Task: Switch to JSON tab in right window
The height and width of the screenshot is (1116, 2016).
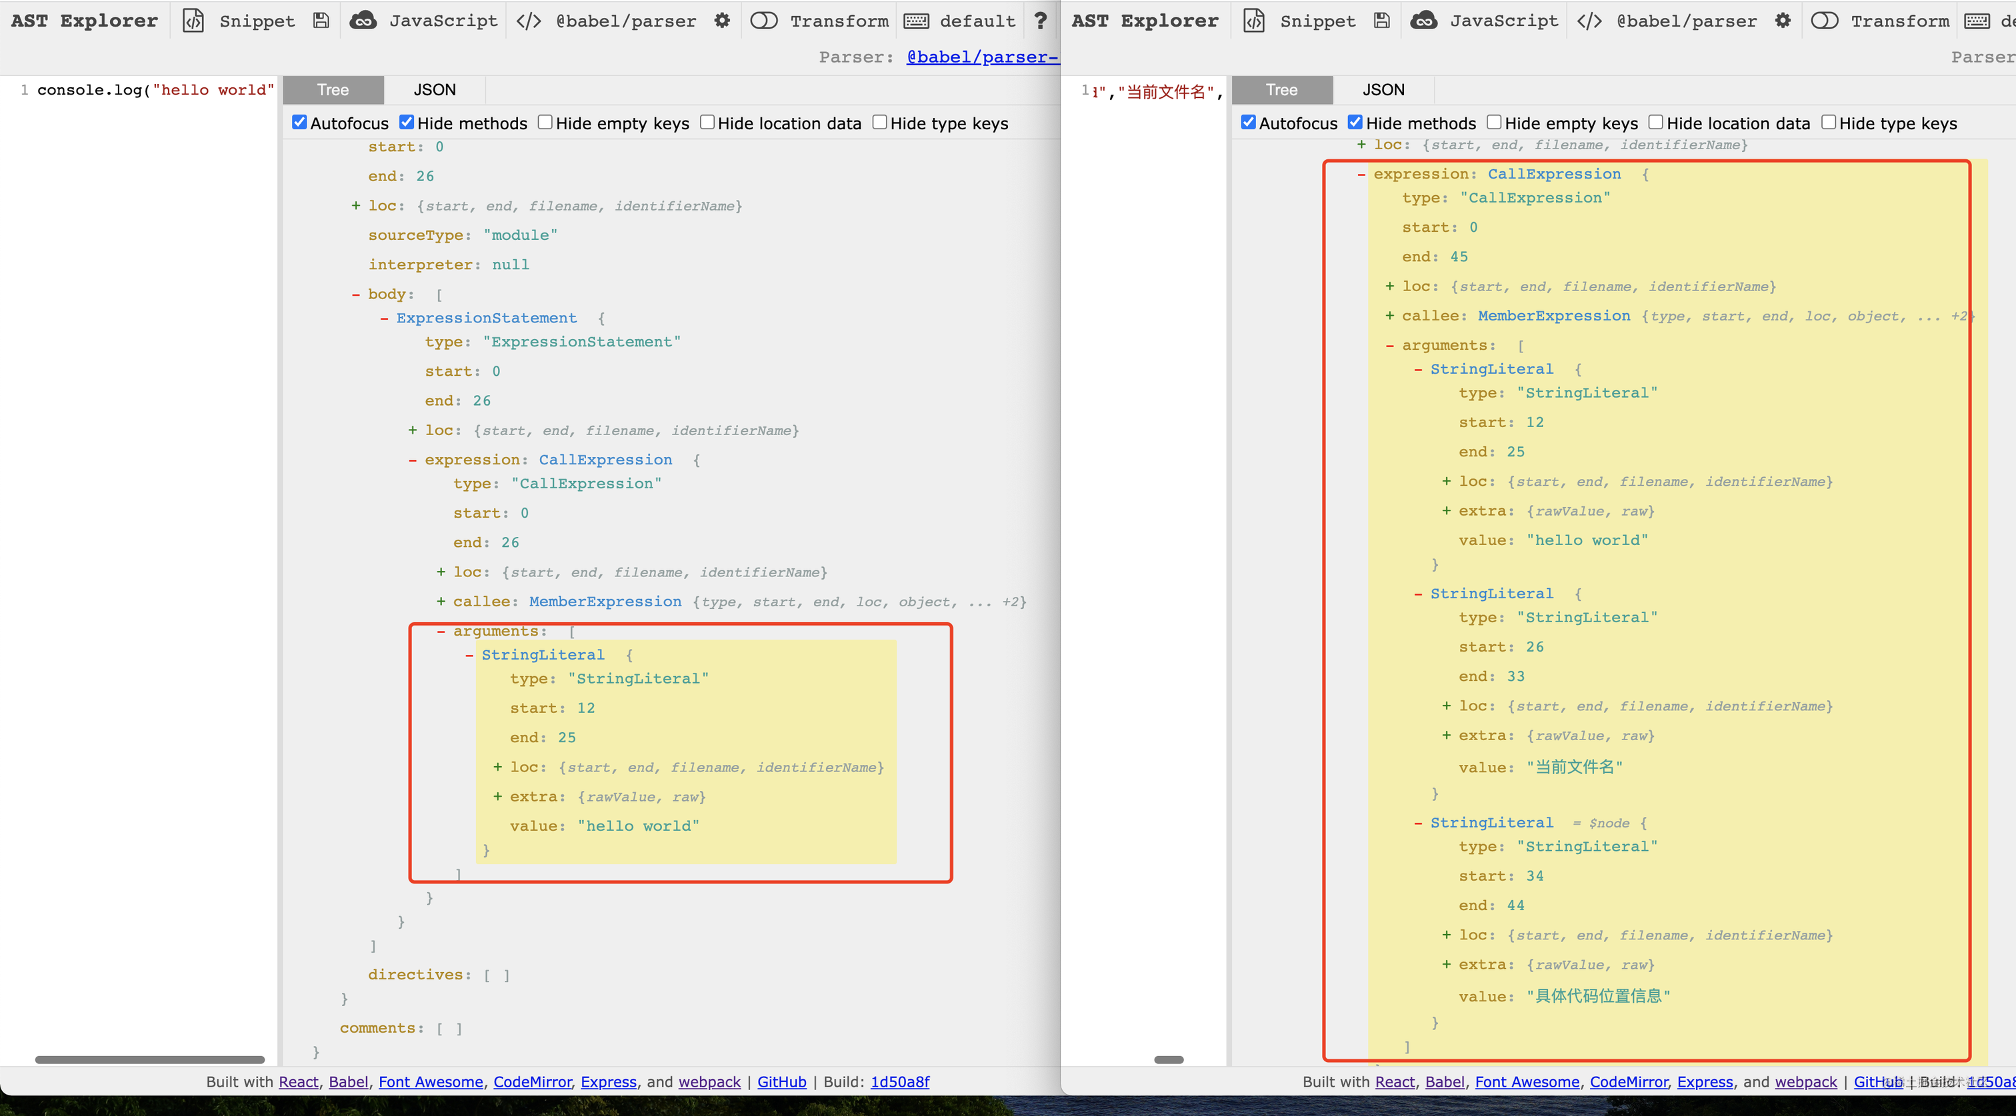Action: click(1383, 90)
